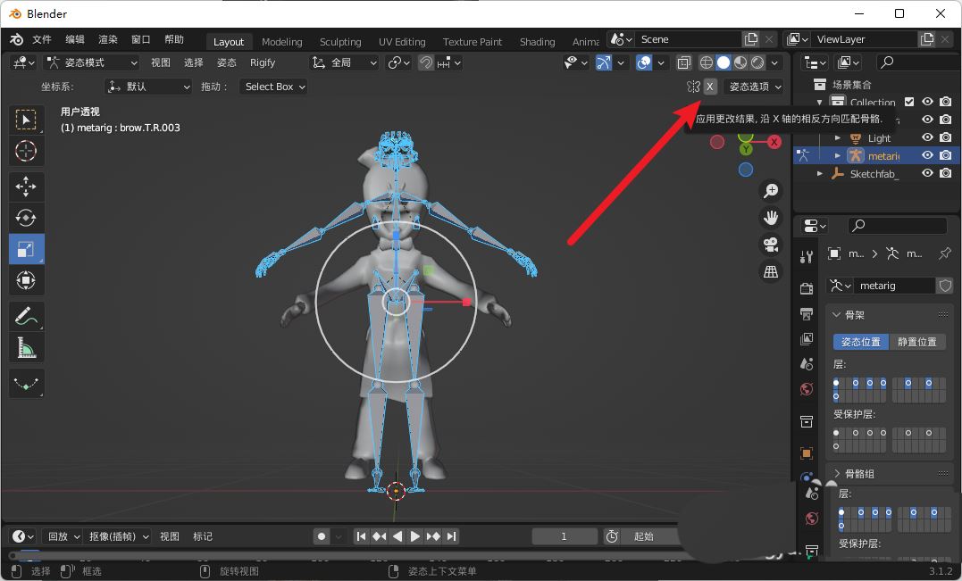
Task: Select the Measure tool
Action: tap(26, 347)
